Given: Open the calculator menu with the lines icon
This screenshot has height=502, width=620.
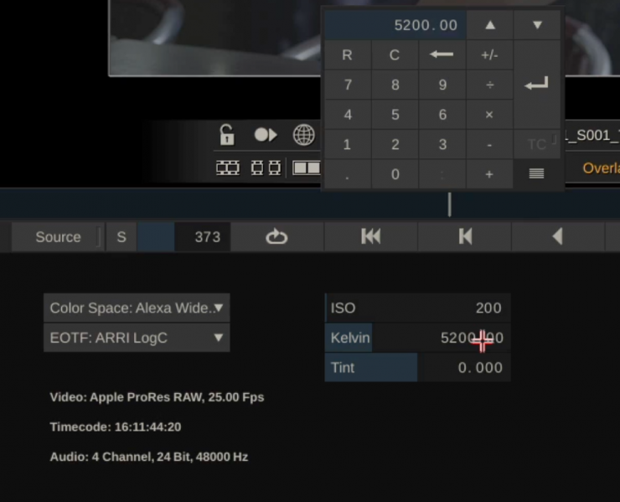Looking at the screenshot, I should (536, 173).
